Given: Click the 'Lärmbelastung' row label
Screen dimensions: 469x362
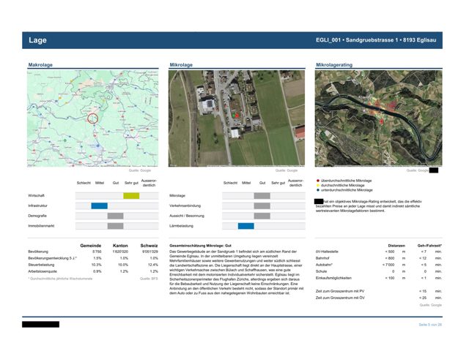Looking at the screenshot, I should tap(181, 226).
